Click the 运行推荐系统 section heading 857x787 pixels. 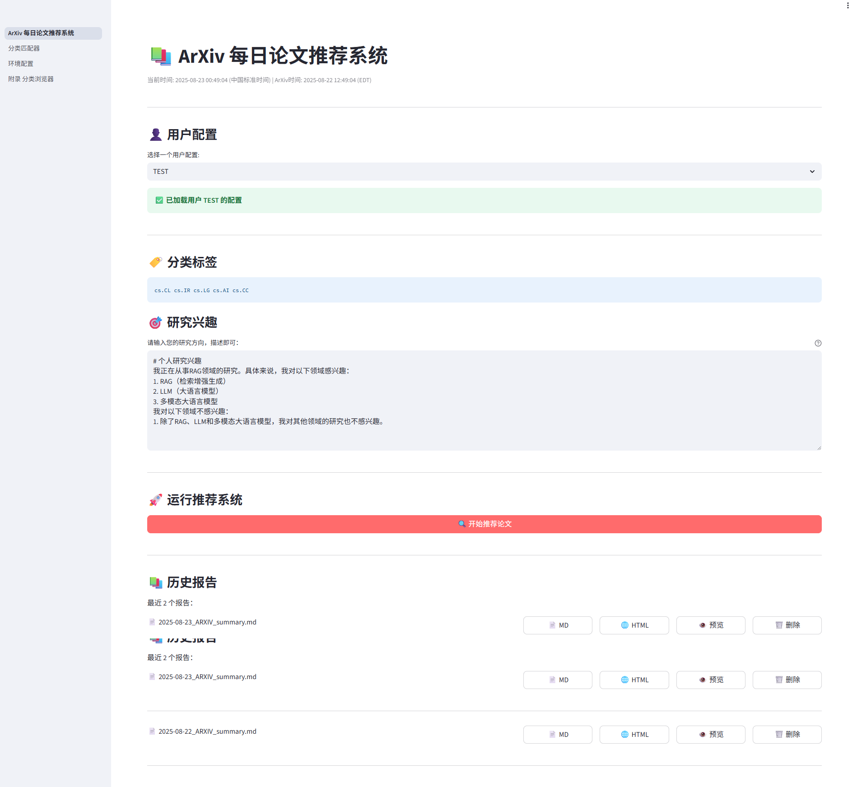196,500
